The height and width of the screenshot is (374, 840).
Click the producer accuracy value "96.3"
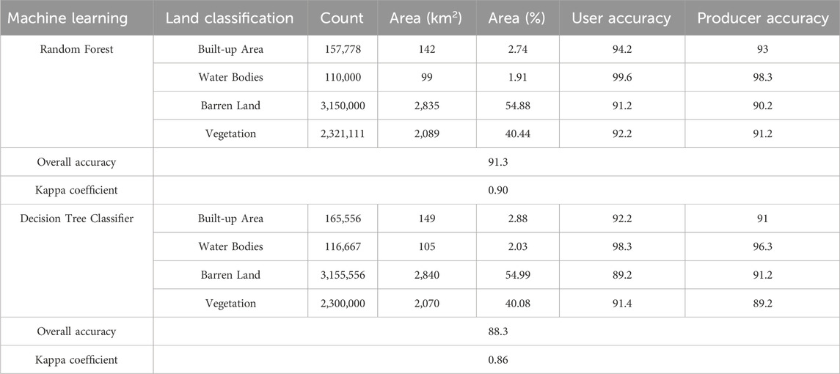pos(762,246)
